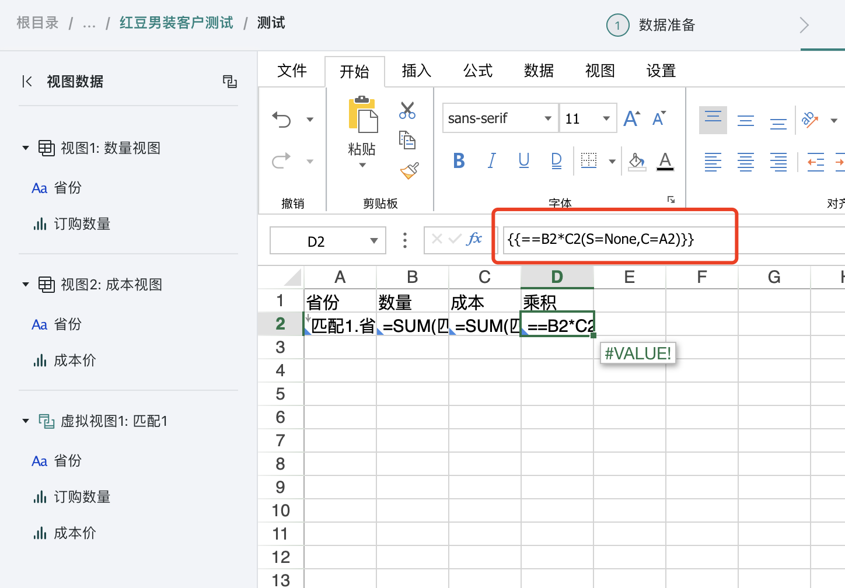Open the text orientation dropdown arrow
Screen dimensions: 845x588
point(834,121)
